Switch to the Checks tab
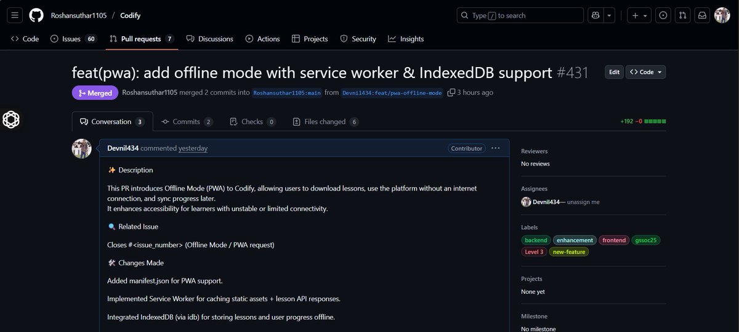 (252, 122)
